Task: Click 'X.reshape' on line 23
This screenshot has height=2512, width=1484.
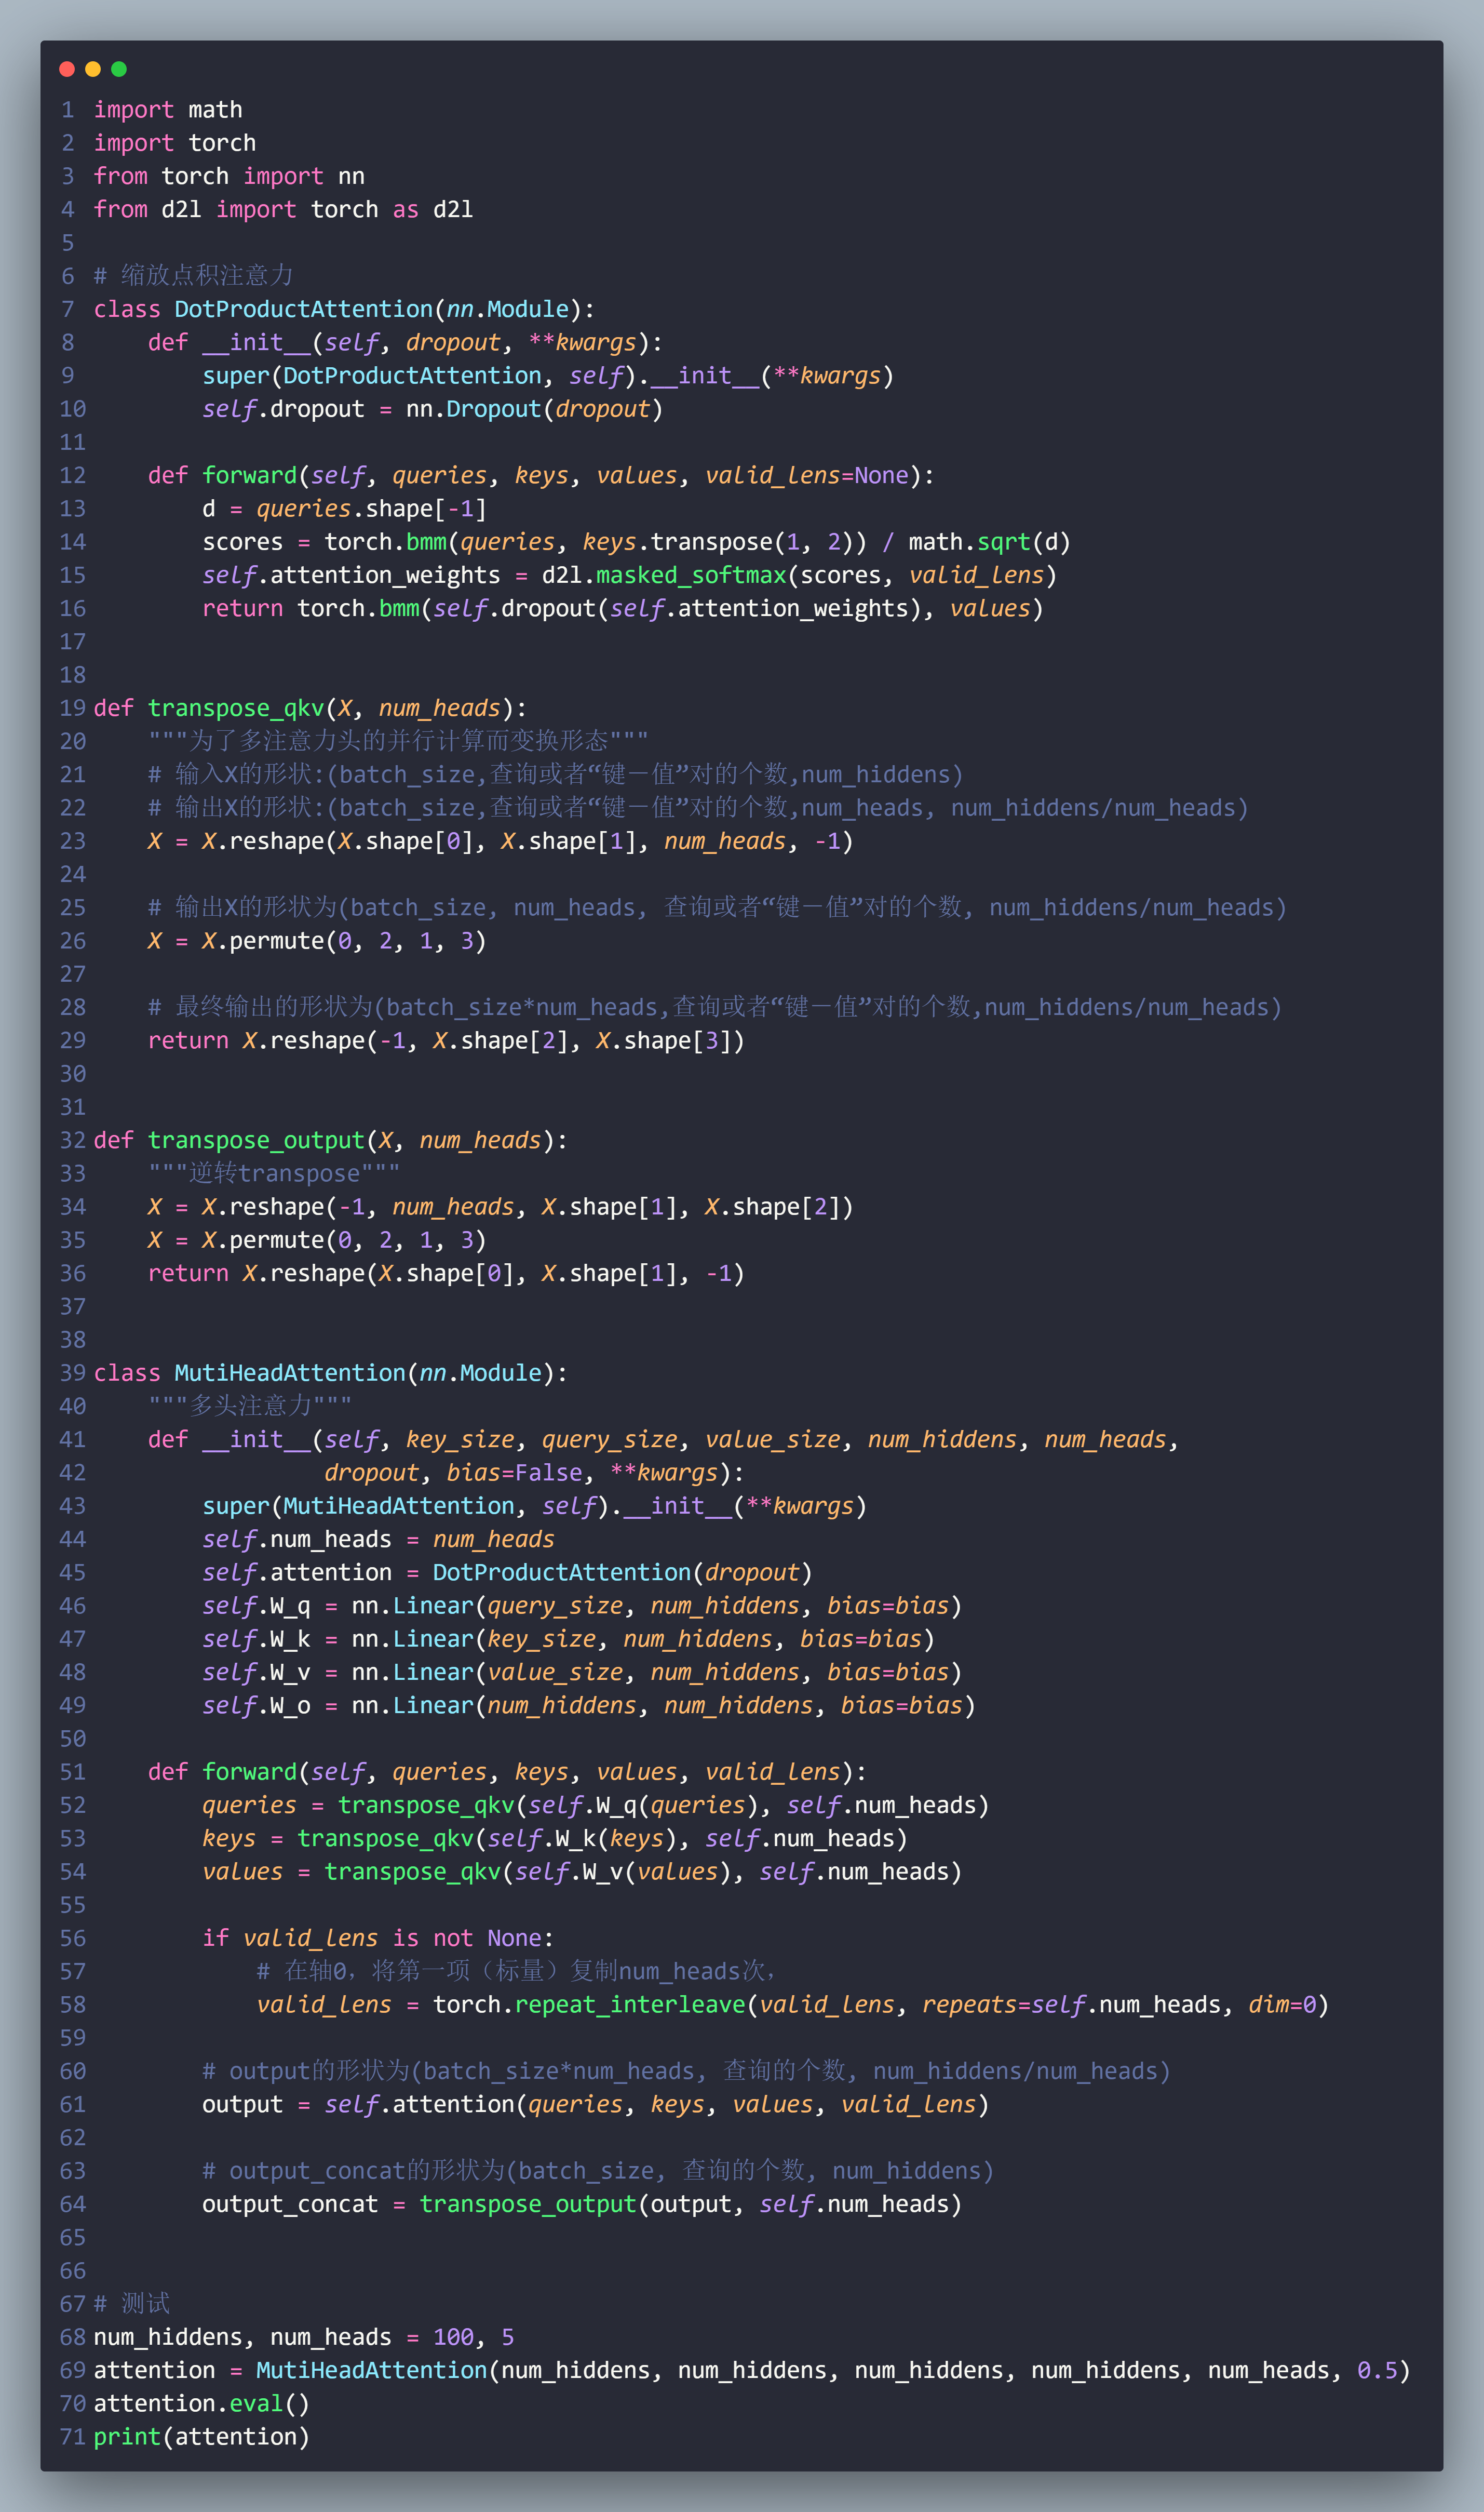Action: click(x=263, y=841)
